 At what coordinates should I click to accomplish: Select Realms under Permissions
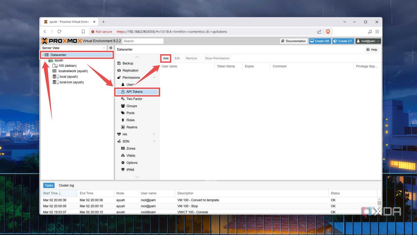(132, 127)
